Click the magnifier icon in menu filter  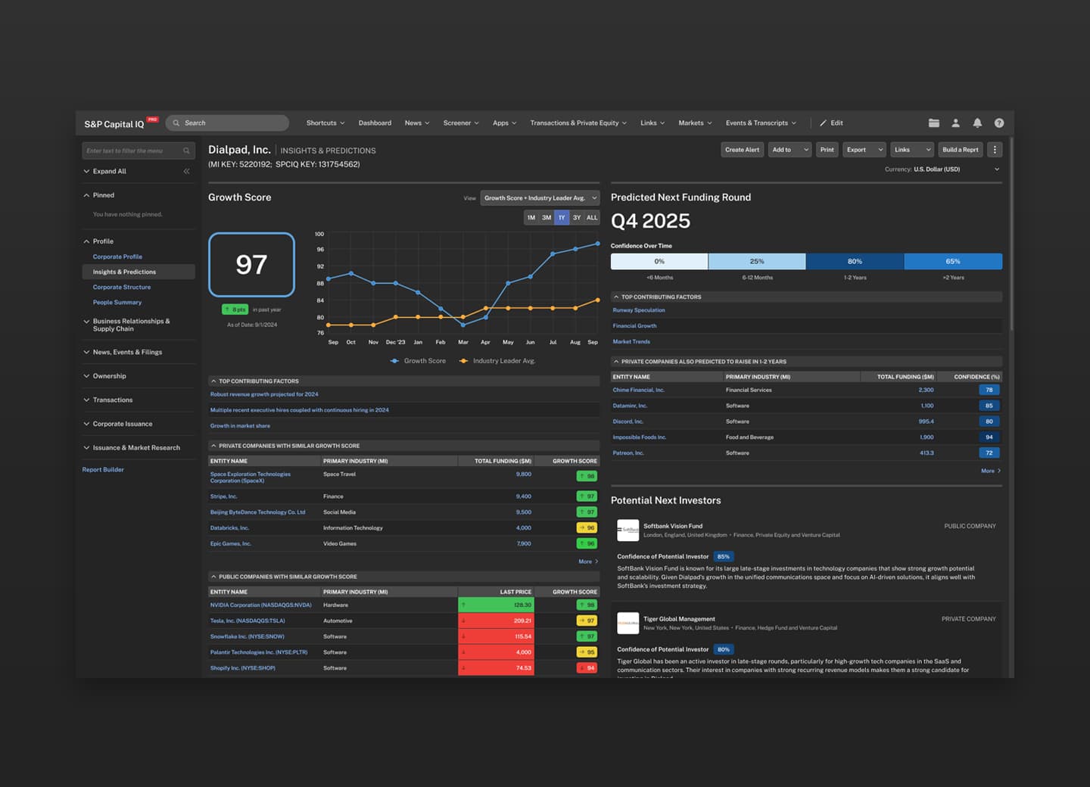point(186,151)
